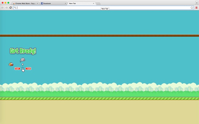Viewport: 199px width, 124px height.
Task: Click the grey ghost bird sprite
Action: coord(23,60)
